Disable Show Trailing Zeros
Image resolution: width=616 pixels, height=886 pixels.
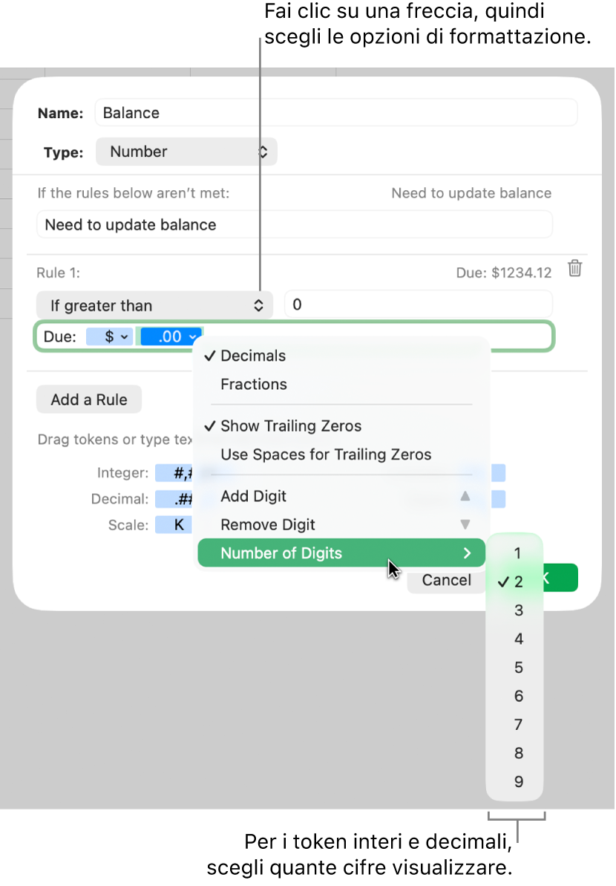tap(289, 426)
